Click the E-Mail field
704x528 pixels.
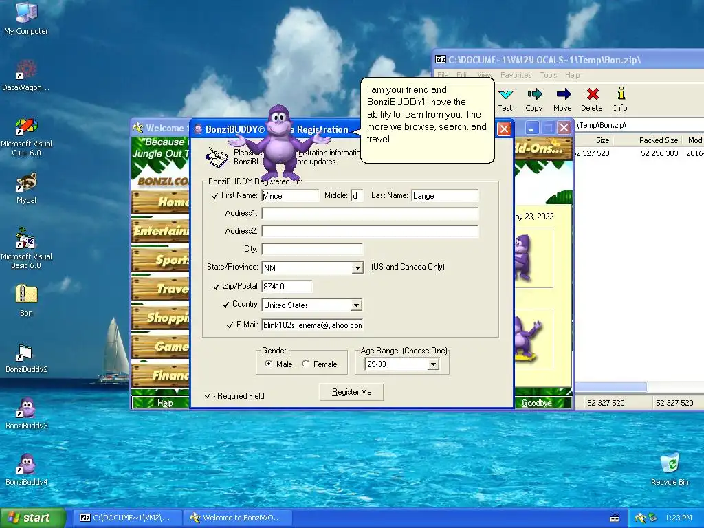[x=312, y=325]
